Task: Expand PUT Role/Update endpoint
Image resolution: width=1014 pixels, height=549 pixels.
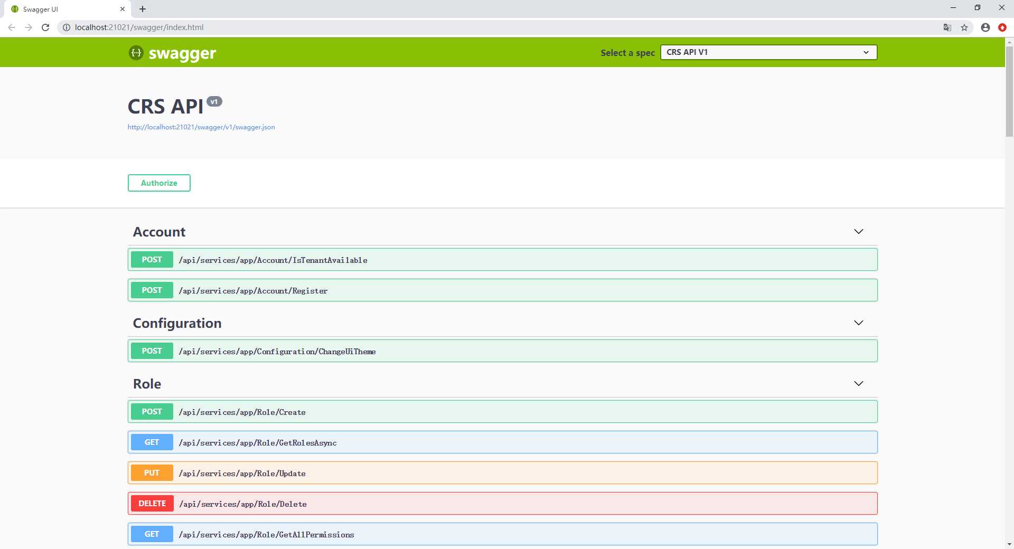Action: (x=503, y=473)
